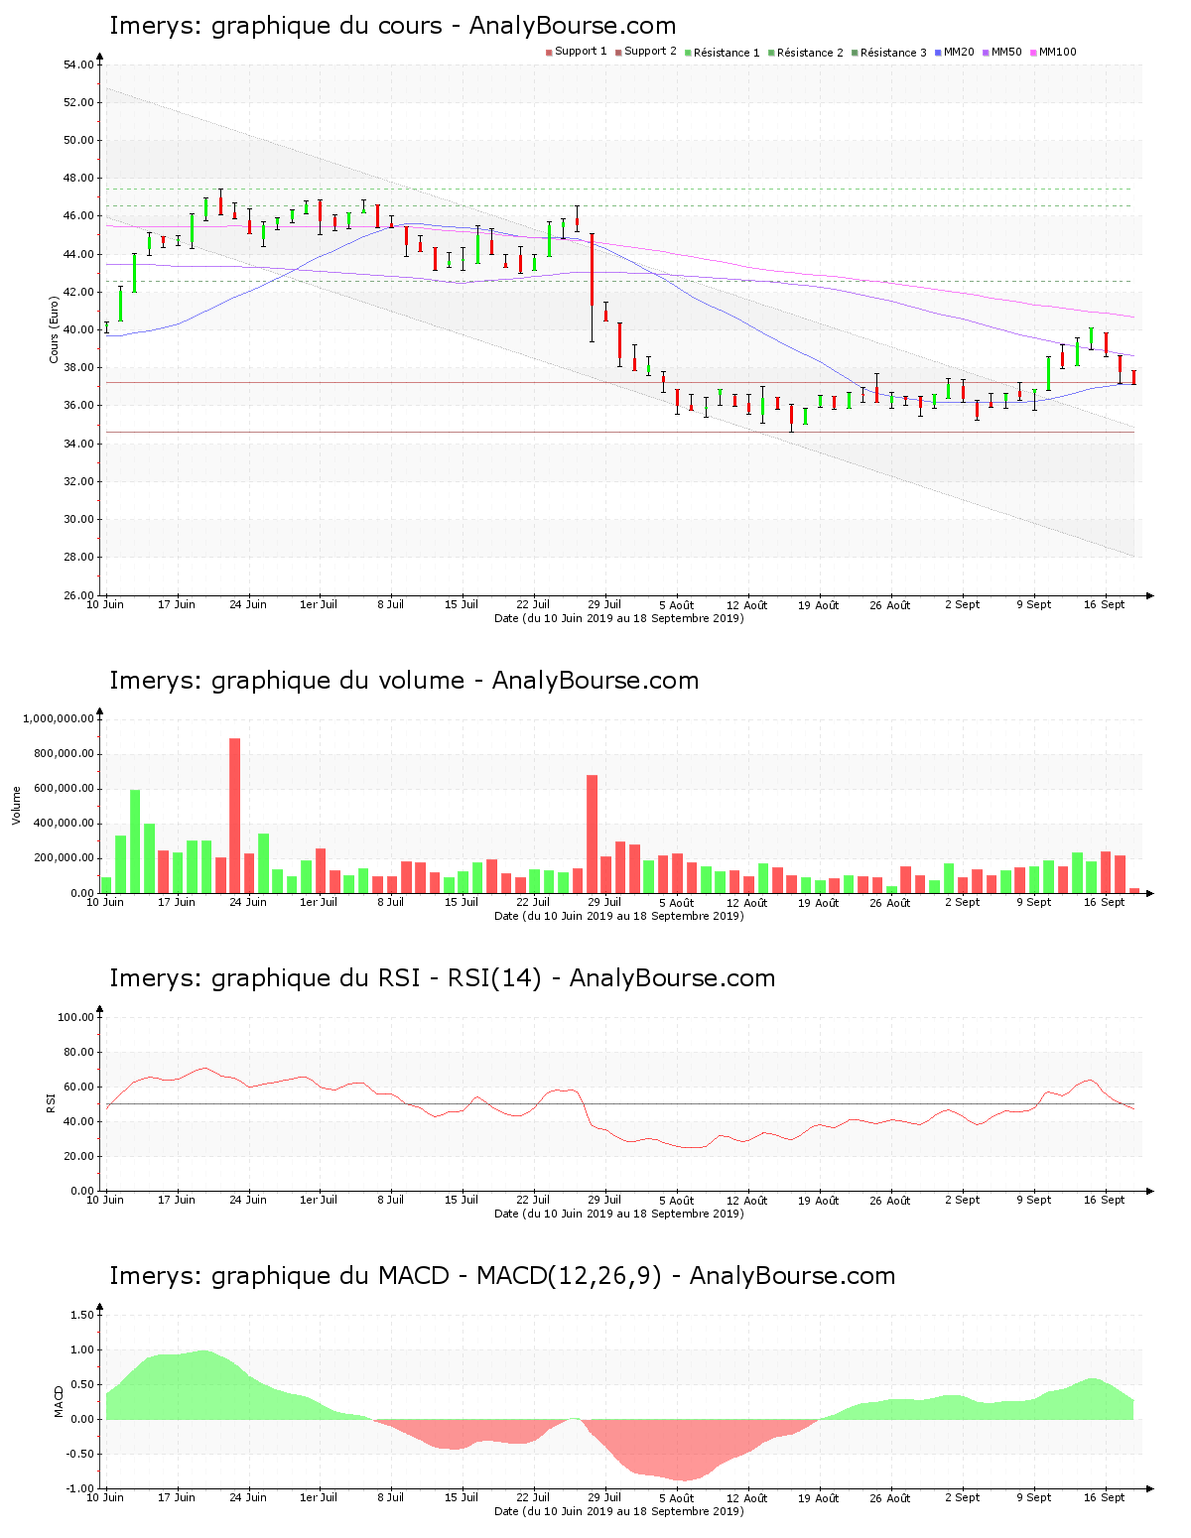The width and height of the screenshot is (1191, 1538).
Task: Click the RSI chart title 'graphique du RSI - RSI(14)'
Action: [x=376, y=978]
